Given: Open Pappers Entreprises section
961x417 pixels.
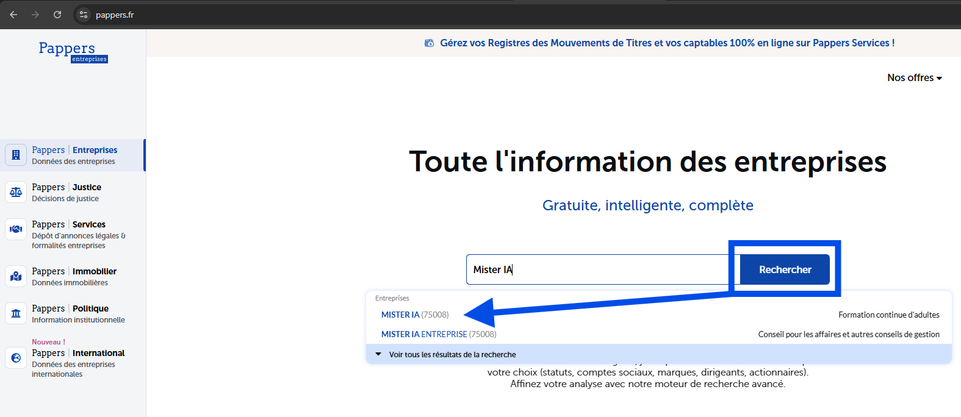Looking at the screenshot, I should pyautogui.click(x=73, y=155).
